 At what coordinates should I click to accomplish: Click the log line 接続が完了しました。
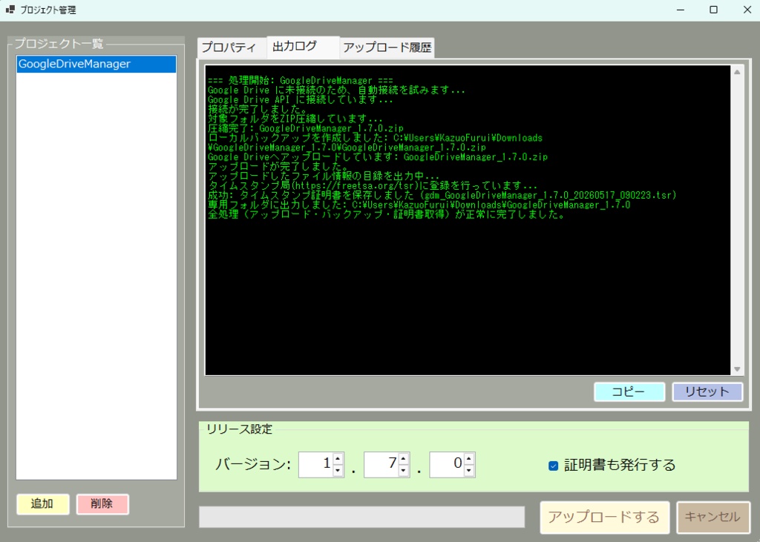tap(258, 109)
